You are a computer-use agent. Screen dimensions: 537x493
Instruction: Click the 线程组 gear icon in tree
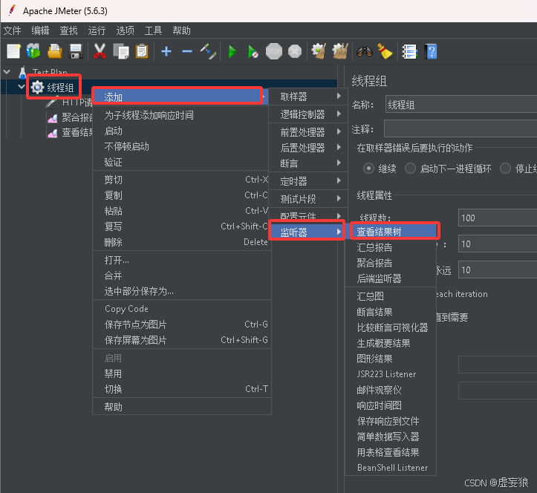point(37,88)
